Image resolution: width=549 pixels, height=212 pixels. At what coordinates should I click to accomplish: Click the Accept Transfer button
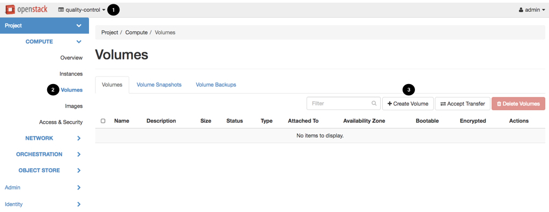tap(463, 104)
